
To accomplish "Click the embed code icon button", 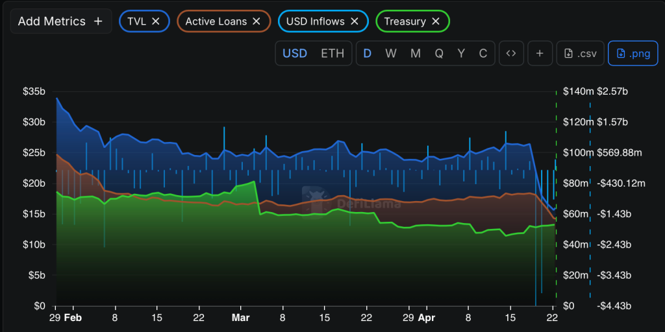I will point(511,53).
